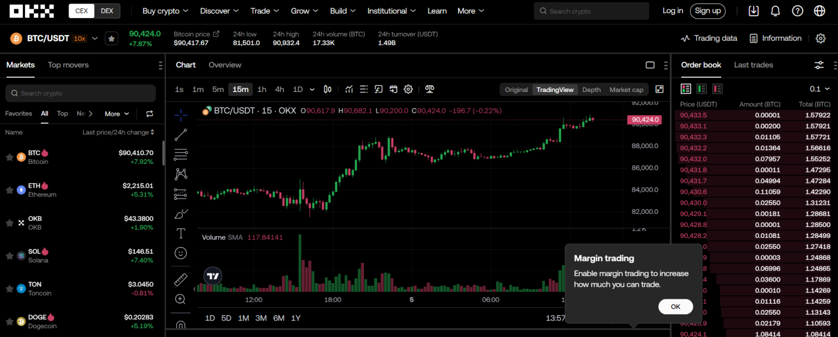838x337 pixels.
Task: Expand chart to fullscreen
Action: [x=659, y=89]
